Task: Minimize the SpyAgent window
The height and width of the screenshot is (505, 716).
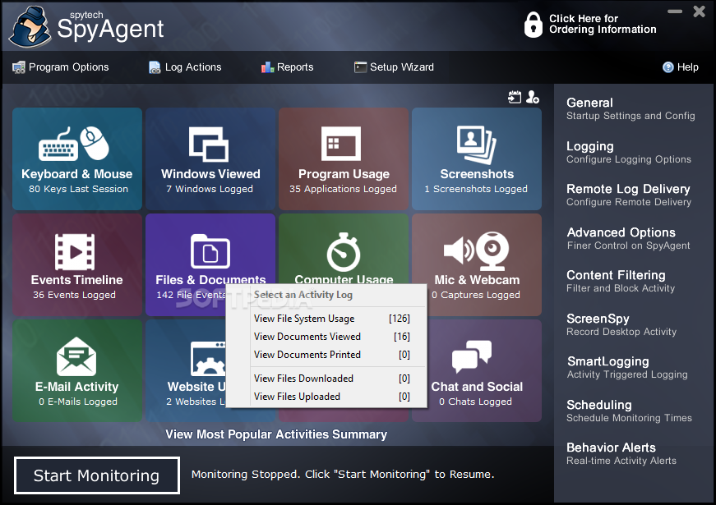Action: coord(675,11)
